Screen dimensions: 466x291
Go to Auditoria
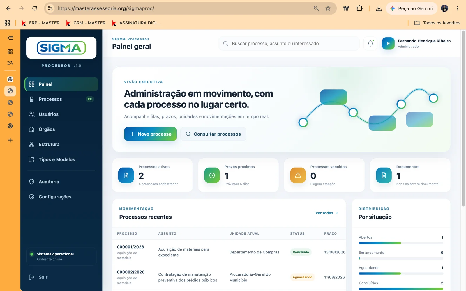(x=61, y=182)
